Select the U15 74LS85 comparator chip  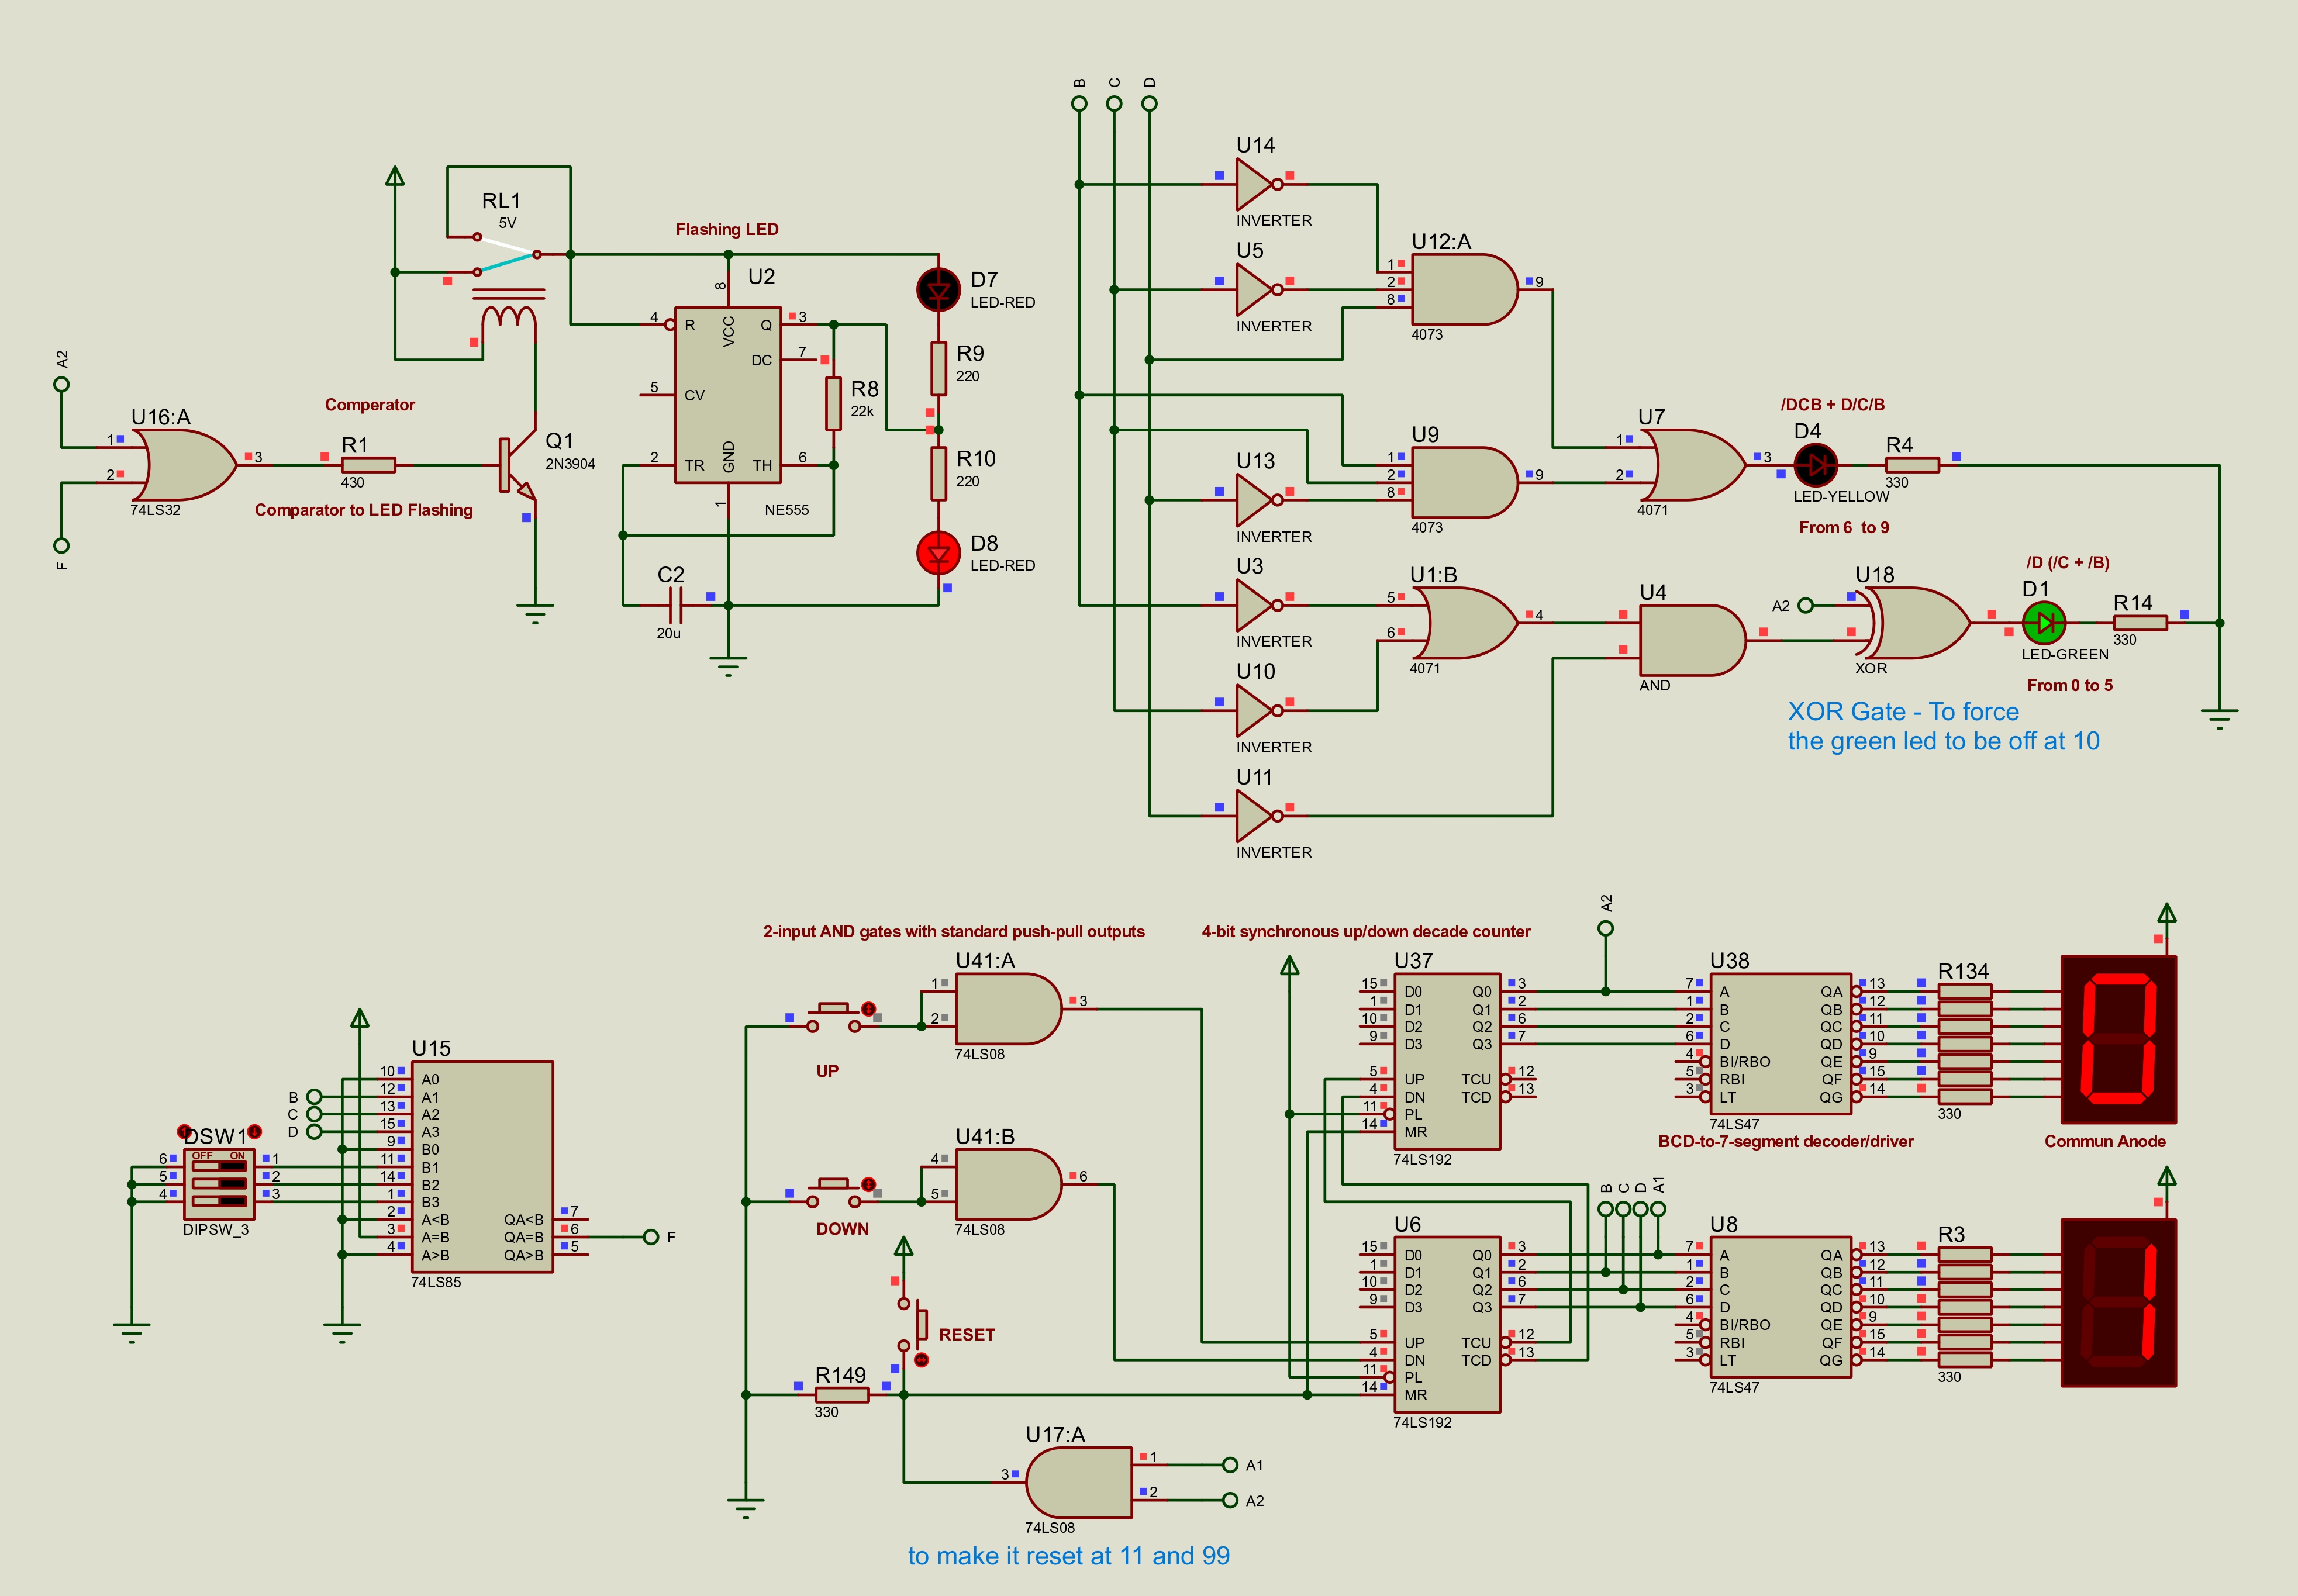(482, 1167)
